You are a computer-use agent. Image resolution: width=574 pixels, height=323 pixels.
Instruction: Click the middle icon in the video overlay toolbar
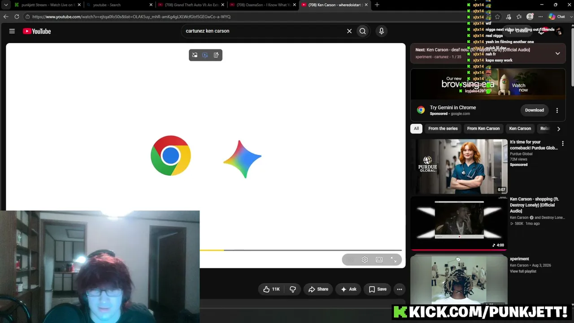pyautogui.click(x=205, y=55)
